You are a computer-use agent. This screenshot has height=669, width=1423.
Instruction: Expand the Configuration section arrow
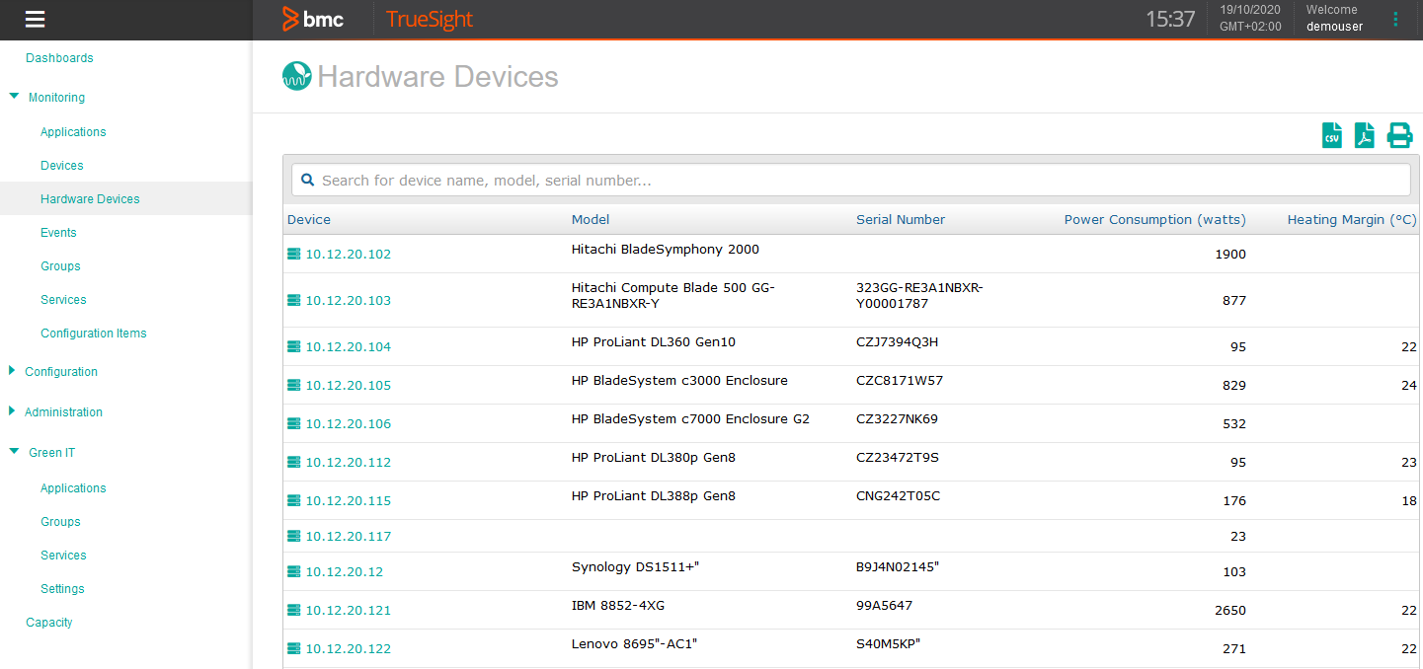point(12,371)
